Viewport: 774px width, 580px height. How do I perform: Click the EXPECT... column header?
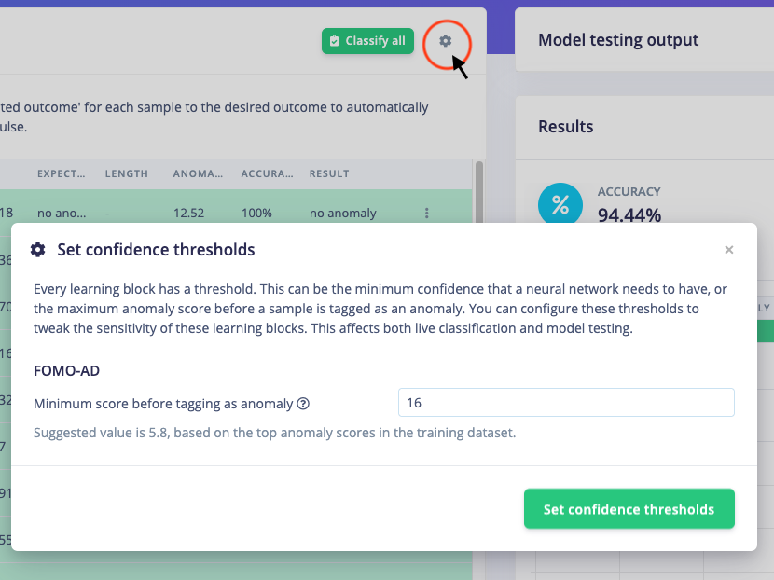click(62, 173)
